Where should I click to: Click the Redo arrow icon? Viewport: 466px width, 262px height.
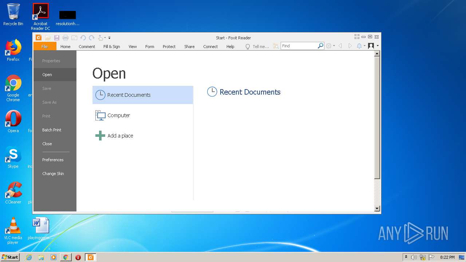pyautogui.click(x=92, y=37)
